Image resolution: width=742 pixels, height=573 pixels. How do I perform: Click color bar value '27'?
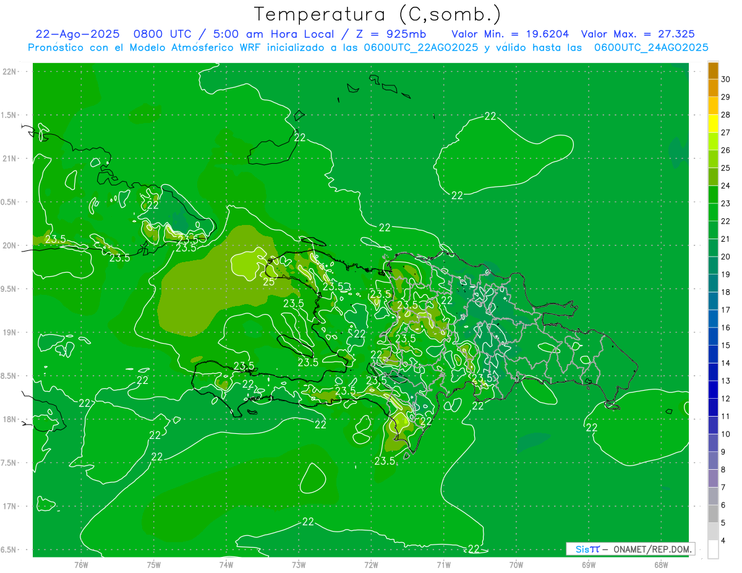coord(726,132)
